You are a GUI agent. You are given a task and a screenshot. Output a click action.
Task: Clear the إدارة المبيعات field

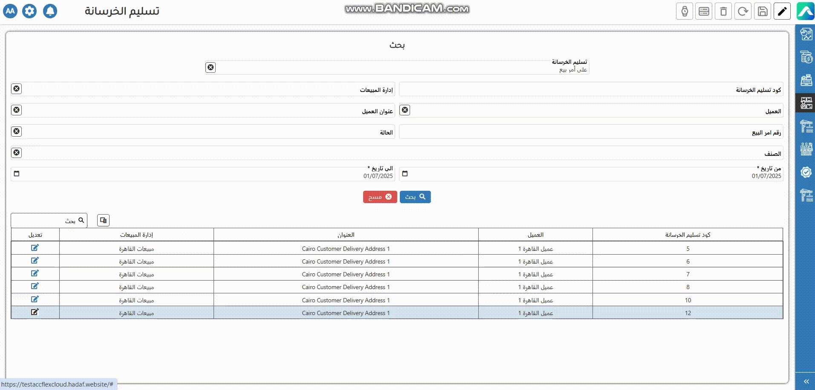pyautogui.click(x=16, y=89)
